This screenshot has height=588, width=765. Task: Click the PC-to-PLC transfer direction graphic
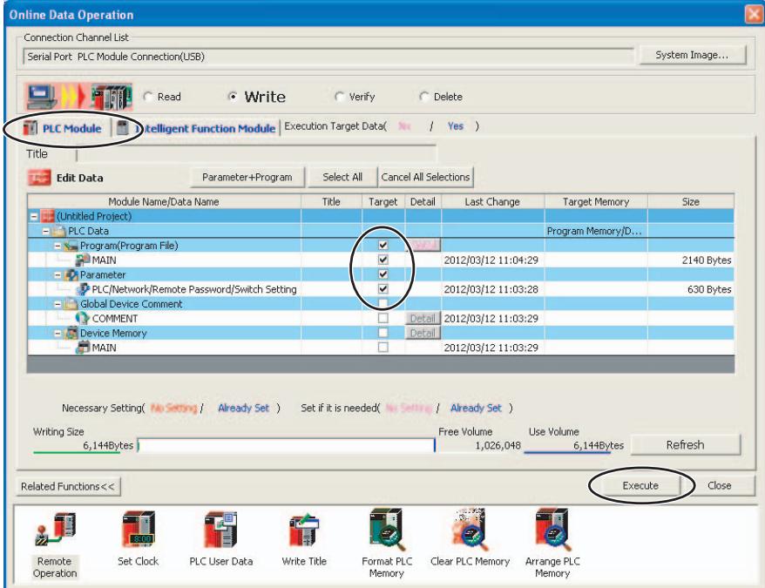[79, 97]
